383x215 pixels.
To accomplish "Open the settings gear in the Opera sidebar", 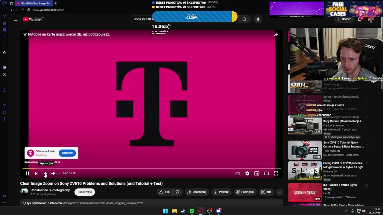I will [x=4, y=119].
